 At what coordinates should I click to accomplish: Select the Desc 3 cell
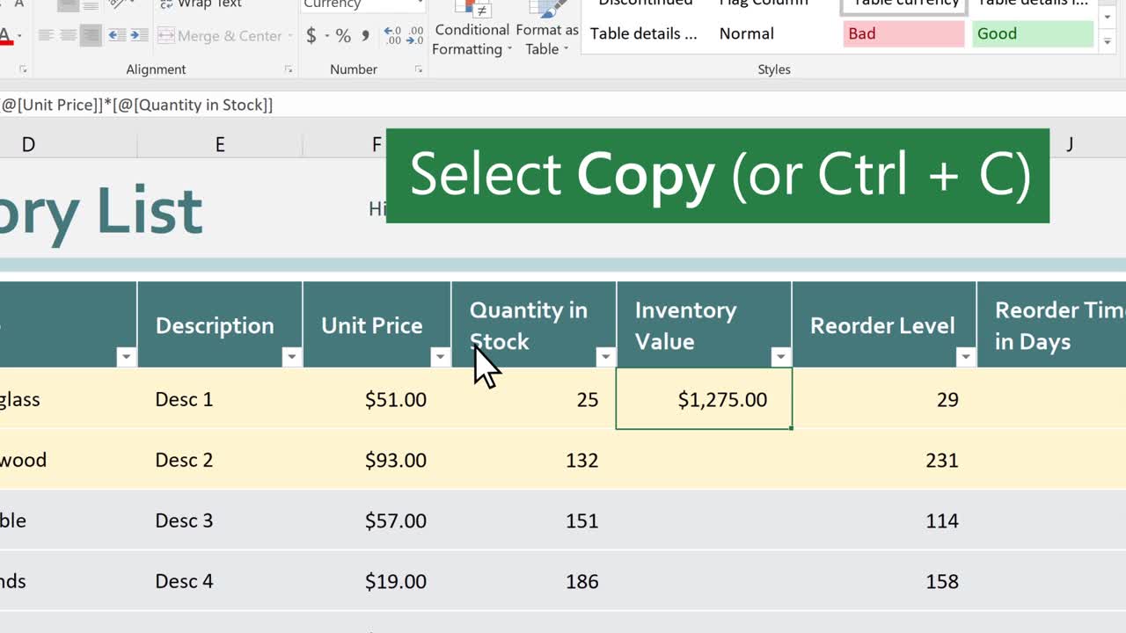(x=220, y=520)
